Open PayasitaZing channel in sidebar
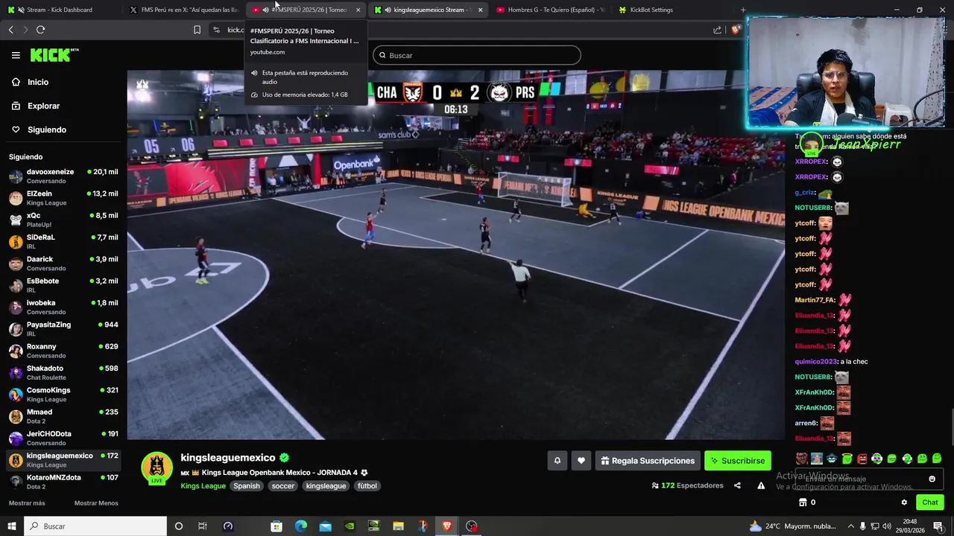The width and height of the screenshot is (954, 536). coord(63,329)
